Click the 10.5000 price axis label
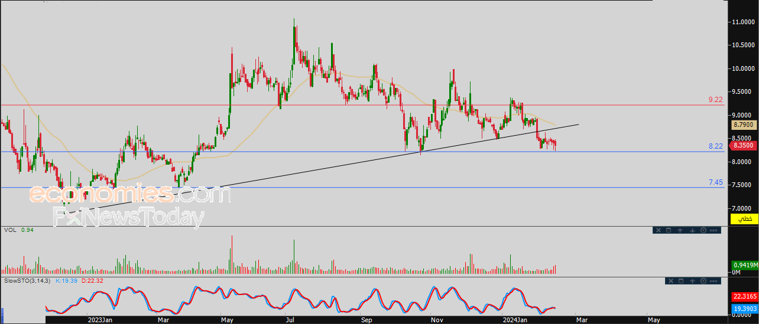The image size is (759, 324). pyautogui.click(x=744, y=45)
